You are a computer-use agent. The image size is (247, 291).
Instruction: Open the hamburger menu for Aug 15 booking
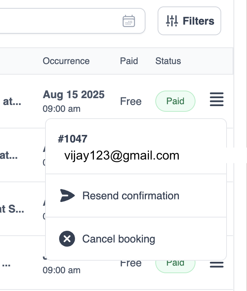[x=216, y=100]
